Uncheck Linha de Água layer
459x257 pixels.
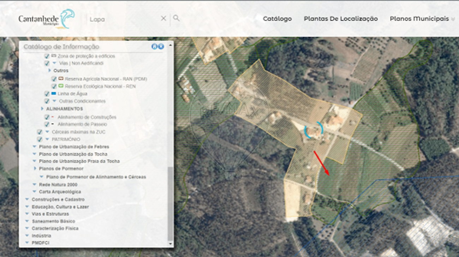[47, 94]
